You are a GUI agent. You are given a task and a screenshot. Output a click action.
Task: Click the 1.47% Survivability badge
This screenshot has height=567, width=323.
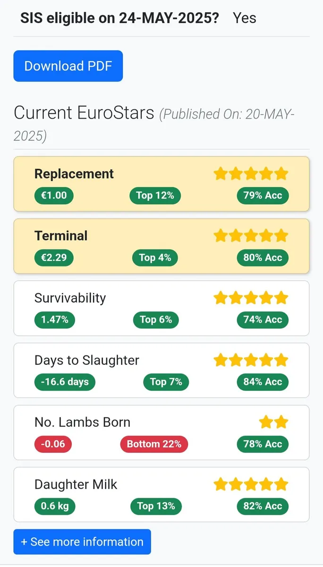[55, 320]
